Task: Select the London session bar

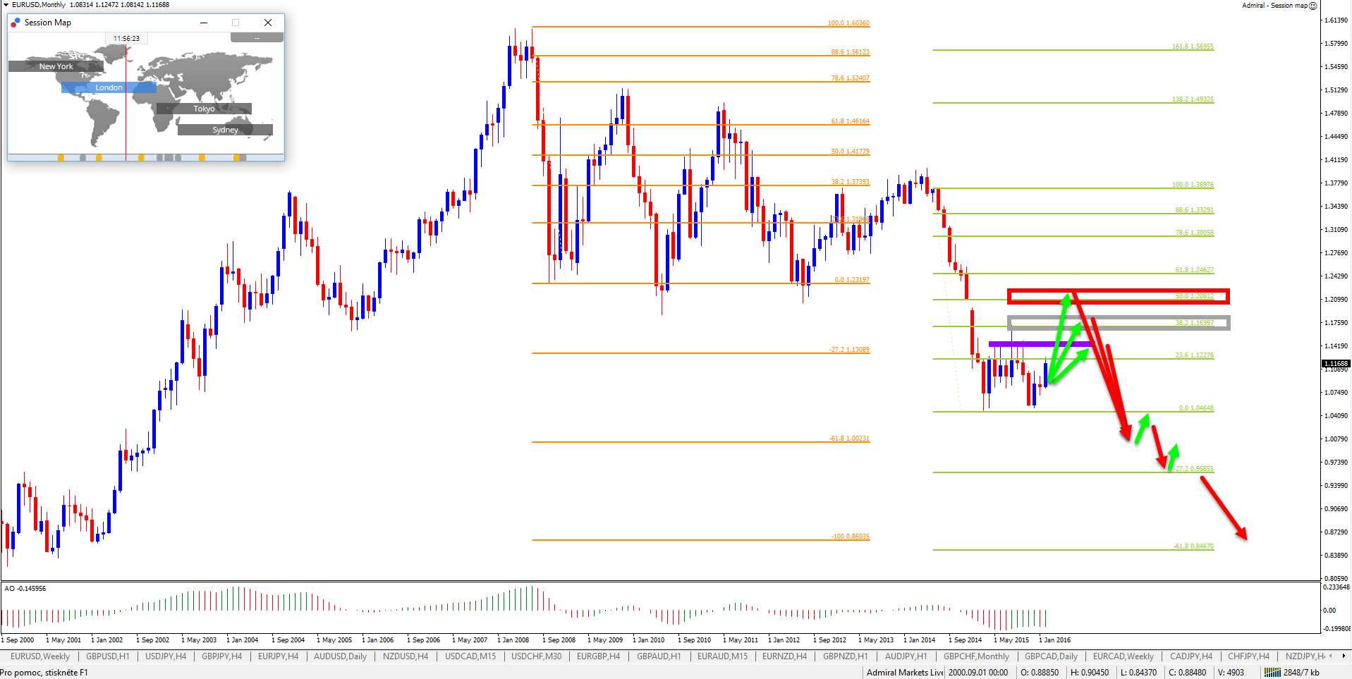Action: pyautogui.click(x=109, y=87)
